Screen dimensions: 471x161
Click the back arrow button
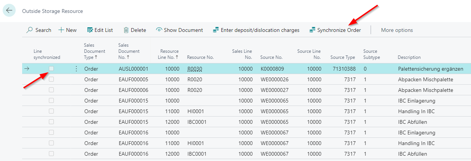(9, 10)
